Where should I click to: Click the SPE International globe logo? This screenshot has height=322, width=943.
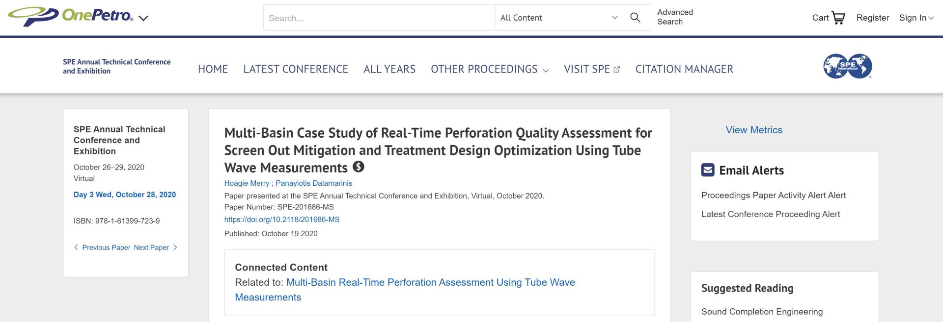847,67
